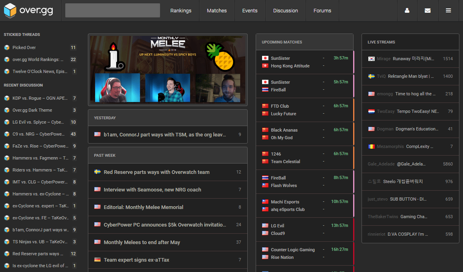Screen dimensions: 463x272
Task: Open the hamburger menu icon
Action: click(x=448, y=10)
